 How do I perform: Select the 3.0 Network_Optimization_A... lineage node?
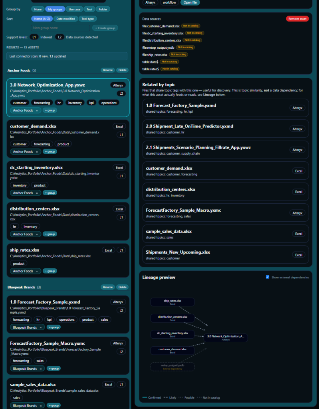226,338
